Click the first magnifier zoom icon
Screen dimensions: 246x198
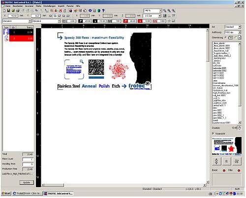[x=165, y=11]
